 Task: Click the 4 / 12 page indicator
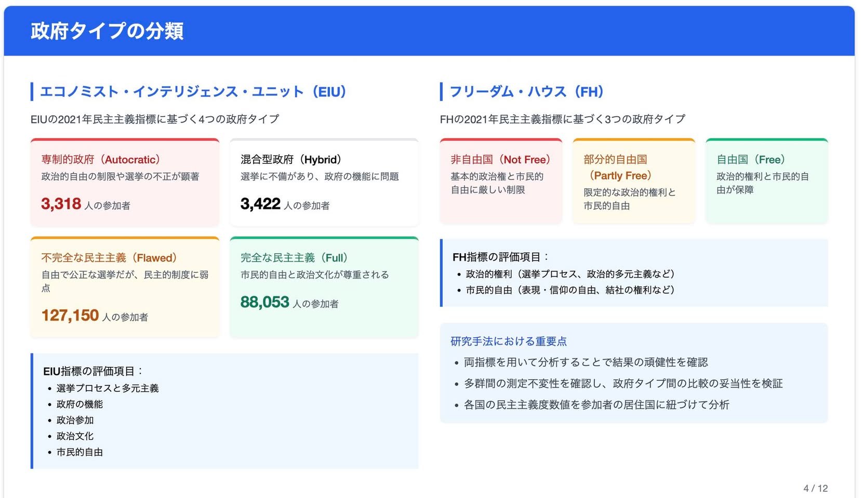816,488
